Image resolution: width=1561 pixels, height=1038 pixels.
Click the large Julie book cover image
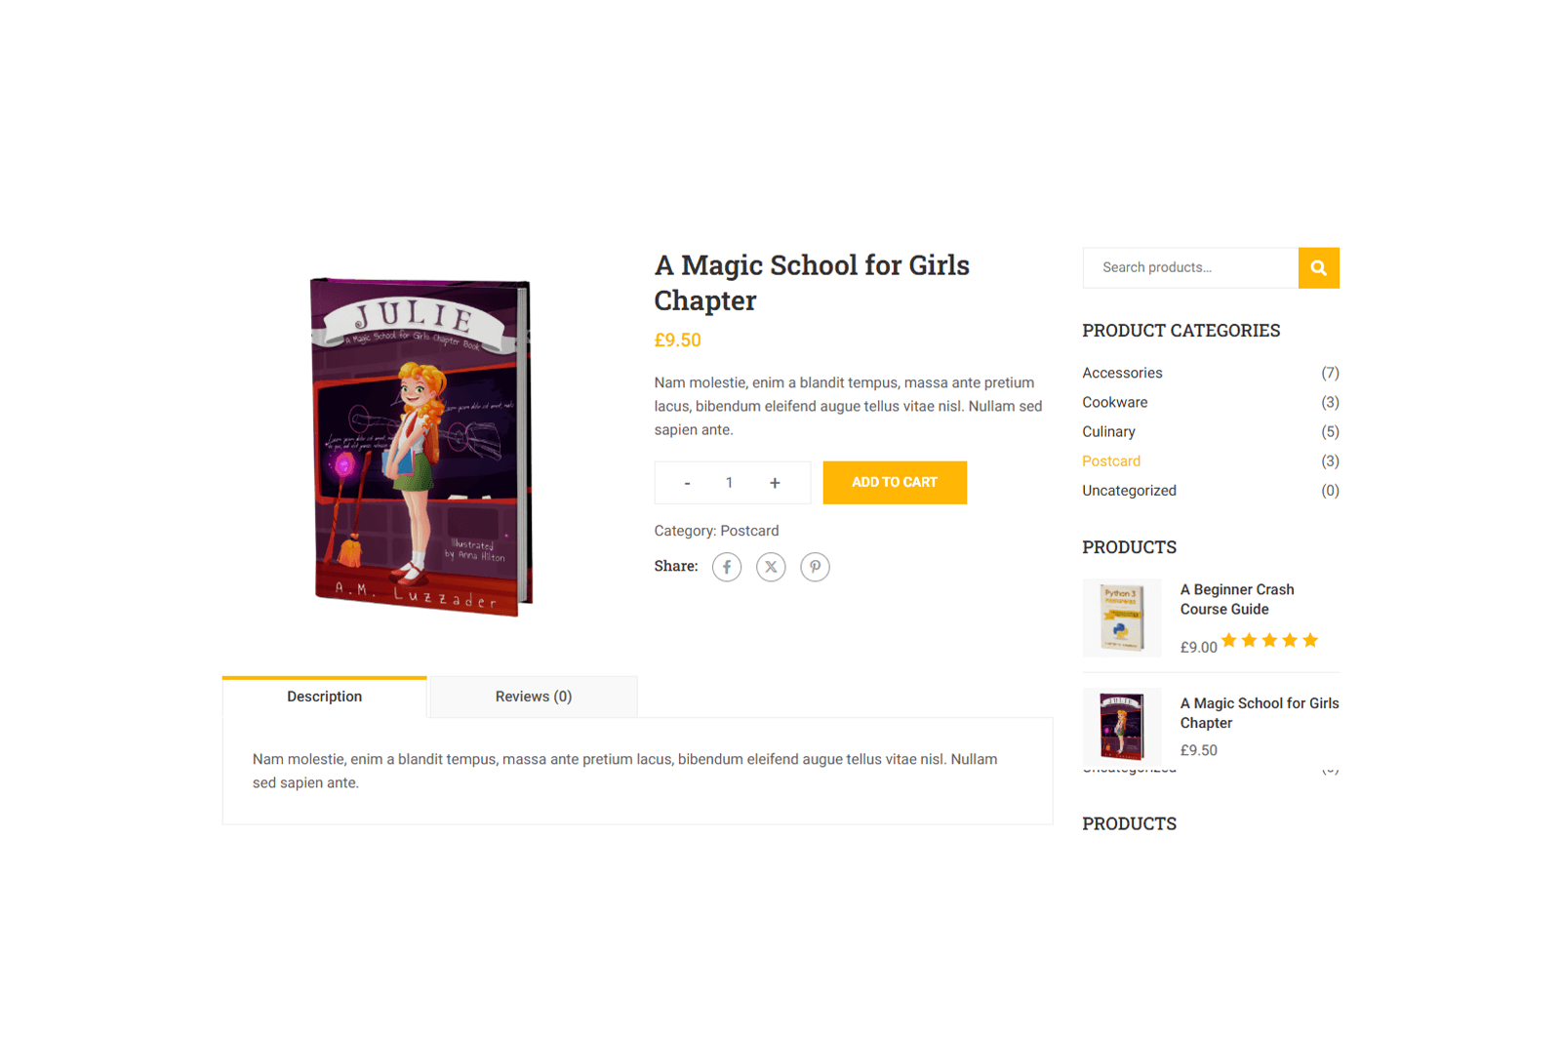coord(421,447)
